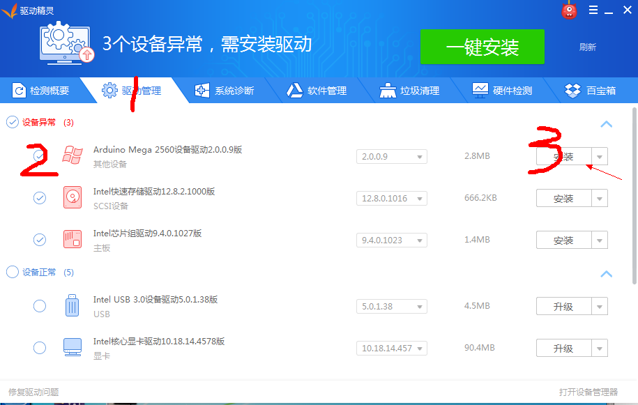Click the 系统诊断 medical cross icon
This screenshot has width=638, height=405.
pyautogui.click(x=202, y=91)
